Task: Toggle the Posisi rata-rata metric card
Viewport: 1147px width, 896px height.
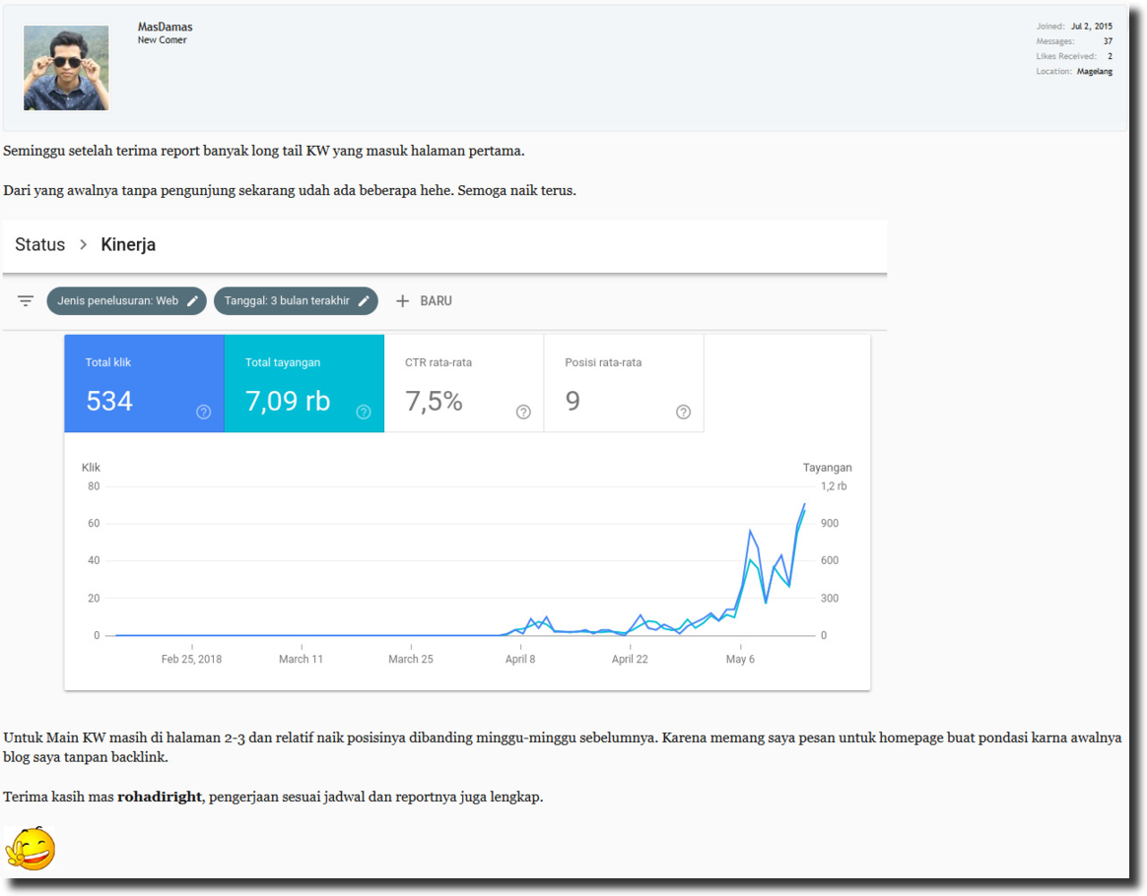Action: (x=624, y=384)
